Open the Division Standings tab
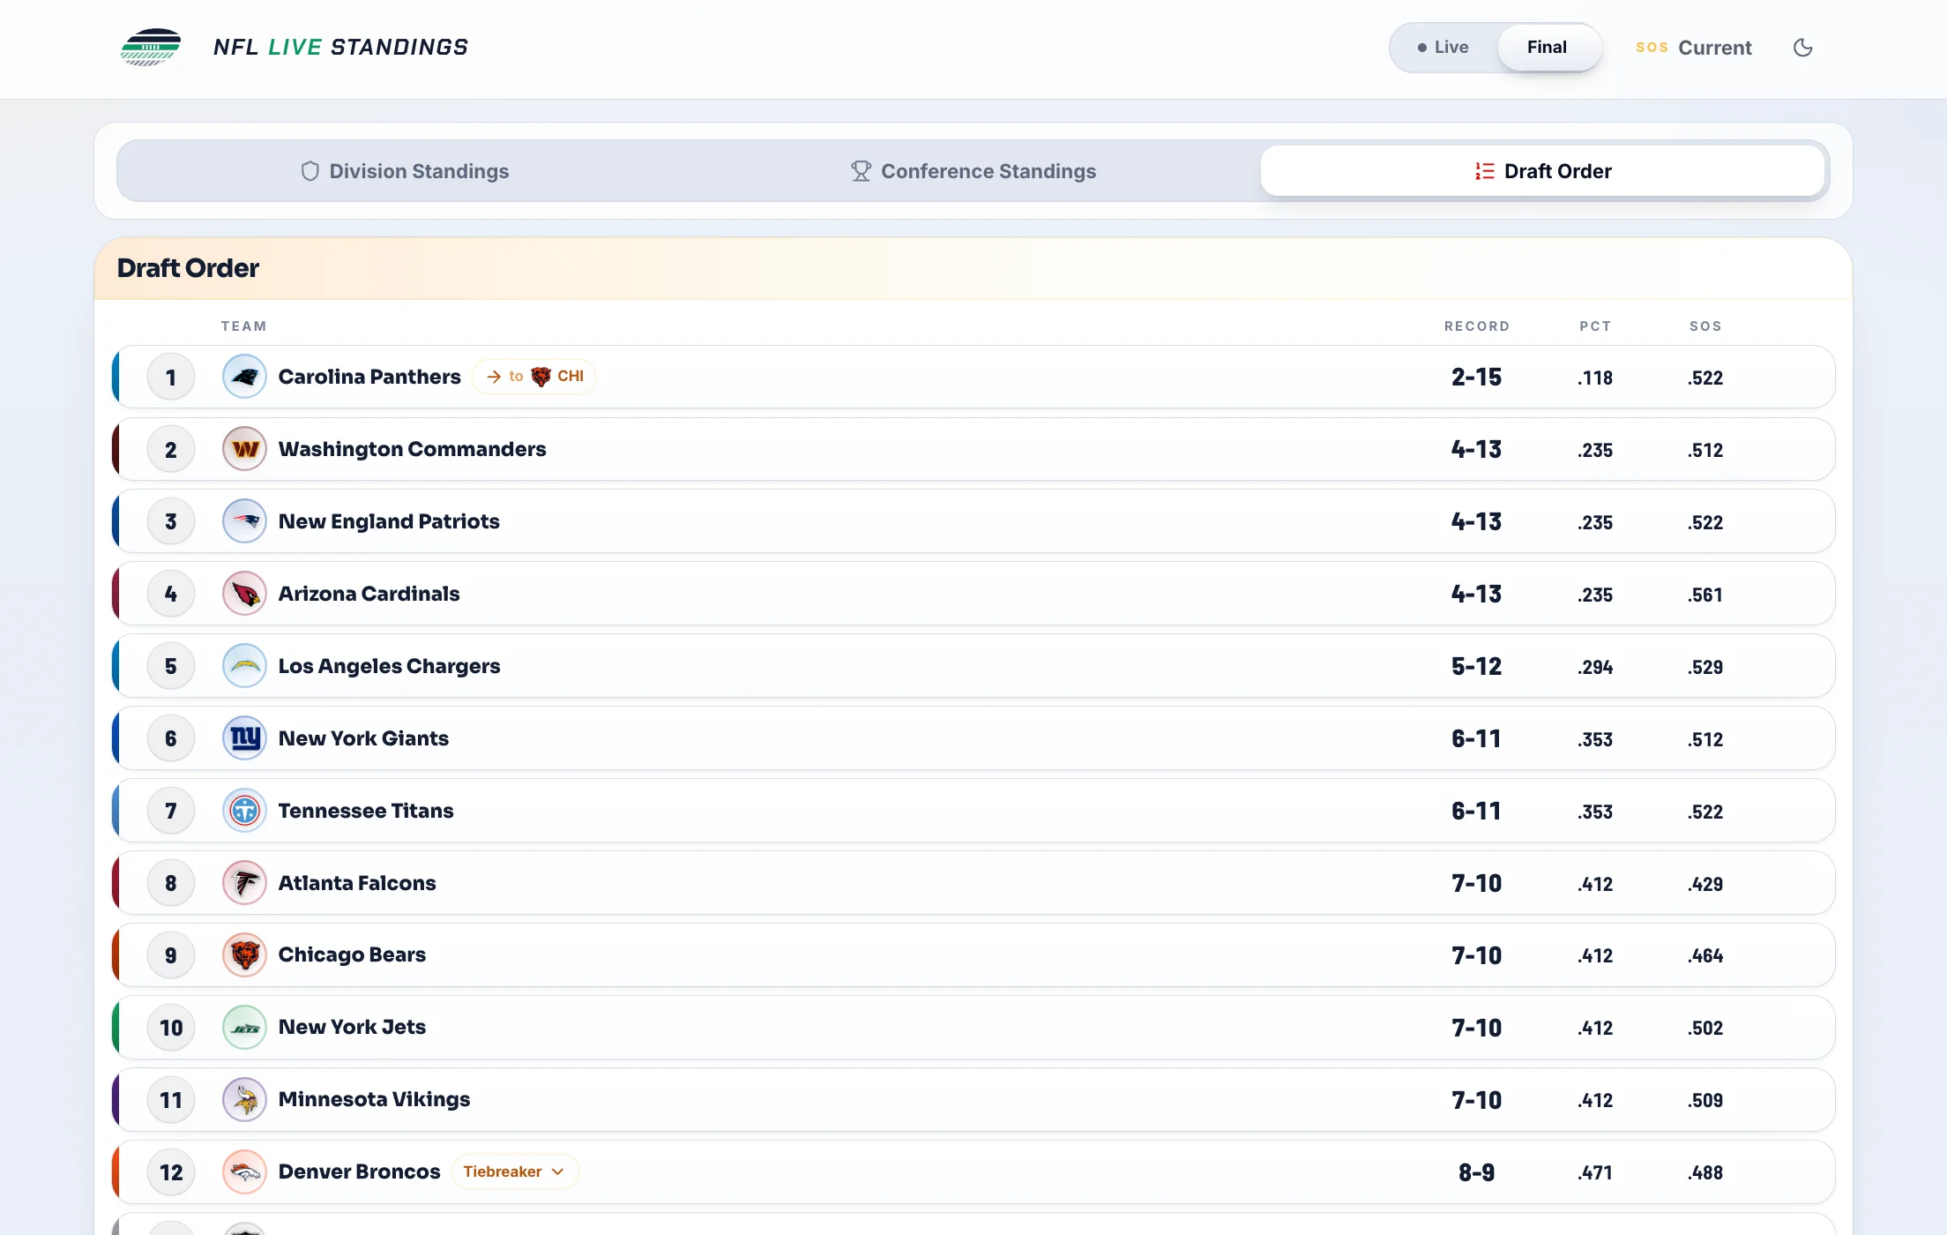 (405, 171)
